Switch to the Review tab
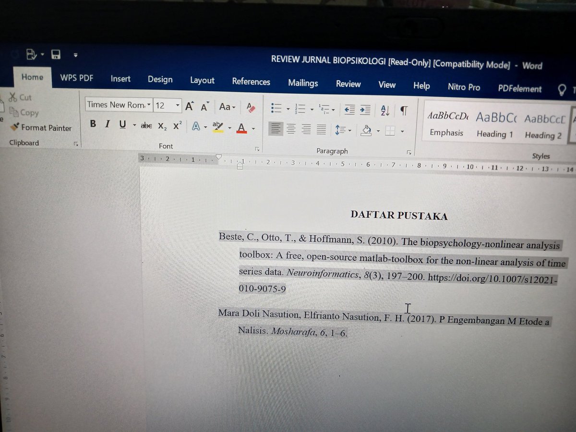Screen dimensions: 576x432 (x=348, y=84)
